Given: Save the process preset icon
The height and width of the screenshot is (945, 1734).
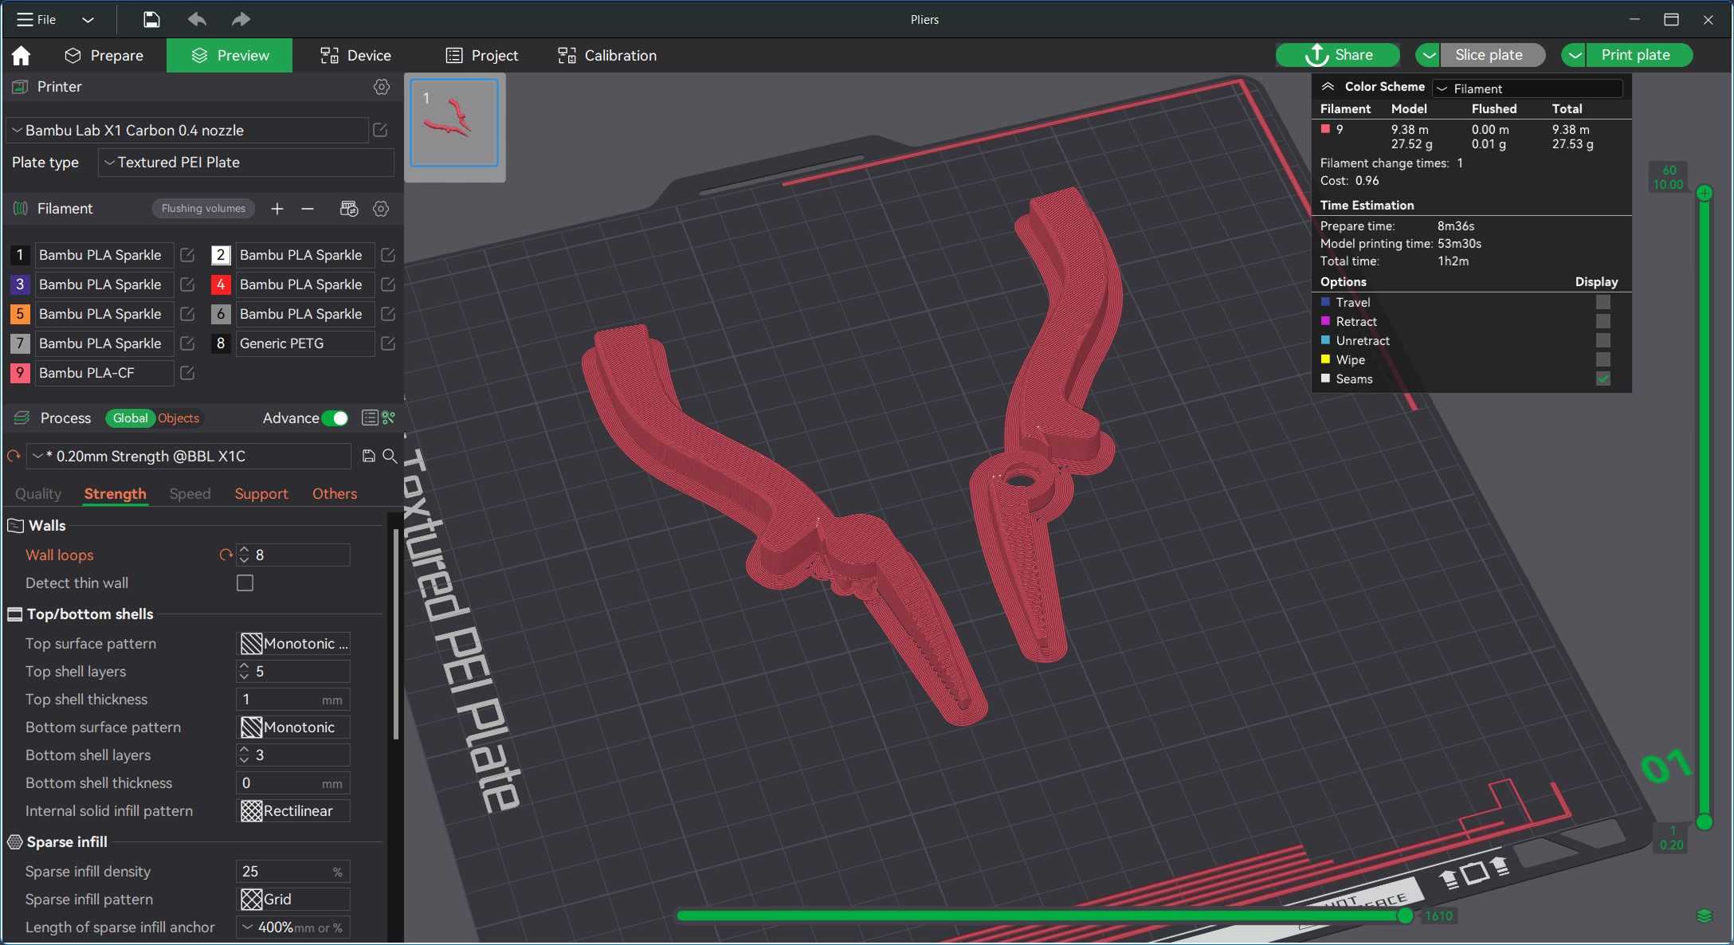Looking at the screenshot, I should pos(368,456).
